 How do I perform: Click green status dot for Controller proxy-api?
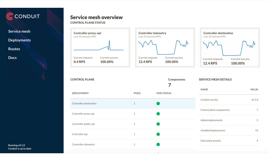pyautogui.click(x=158, y=114)
